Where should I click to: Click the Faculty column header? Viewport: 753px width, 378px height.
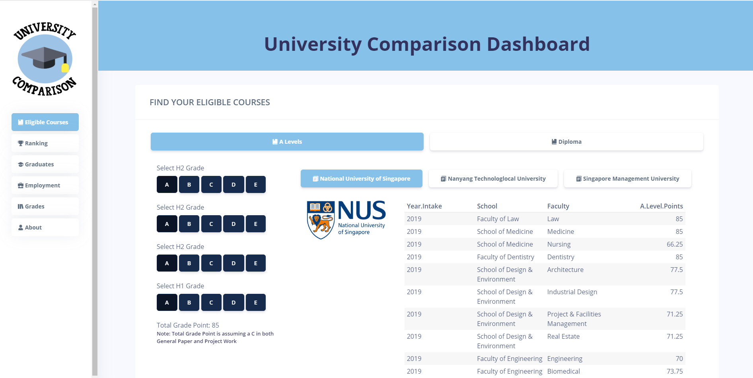[558, 206]
